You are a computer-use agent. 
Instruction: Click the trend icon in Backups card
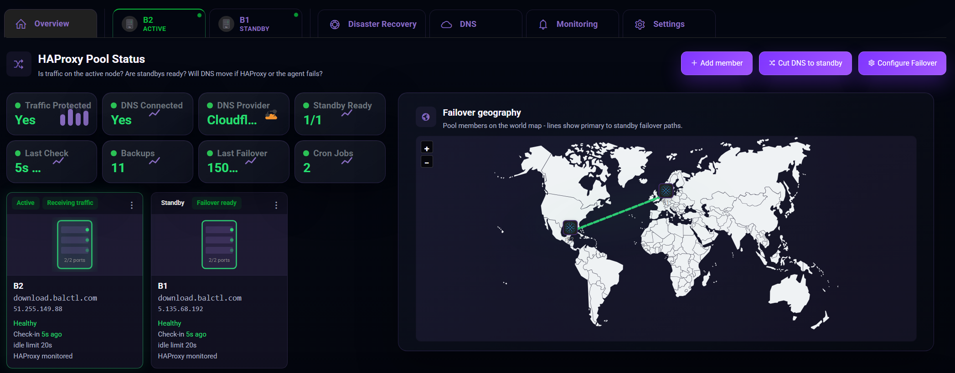[154, 161]
